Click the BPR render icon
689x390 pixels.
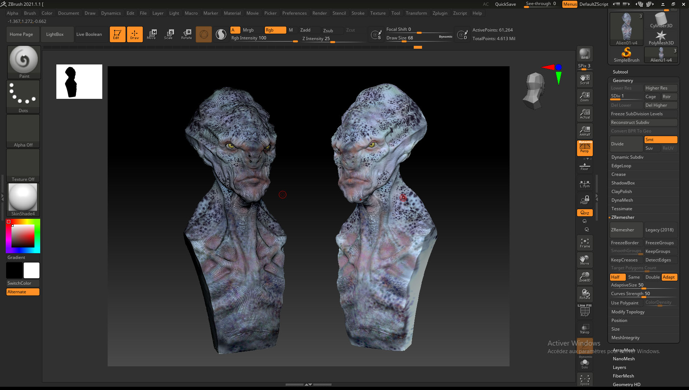click(x=585, y=54)
